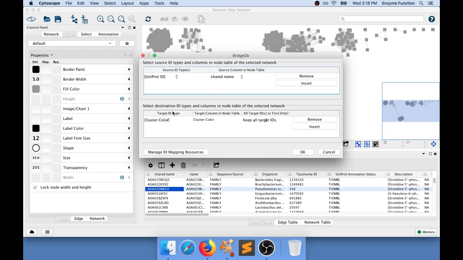Click OK in BridgeDb dialog
463x260 pixels.
tap(303, 152)
